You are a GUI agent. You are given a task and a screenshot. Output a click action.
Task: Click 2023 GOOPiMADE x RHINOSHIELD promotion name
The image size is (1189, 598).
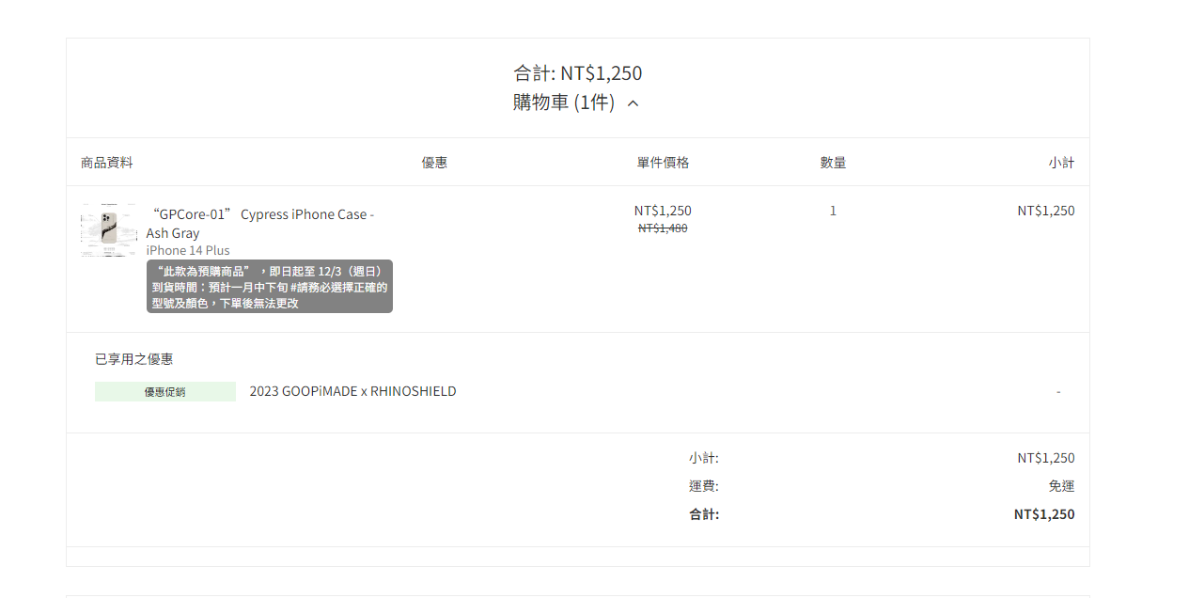(x=352, y=391)
